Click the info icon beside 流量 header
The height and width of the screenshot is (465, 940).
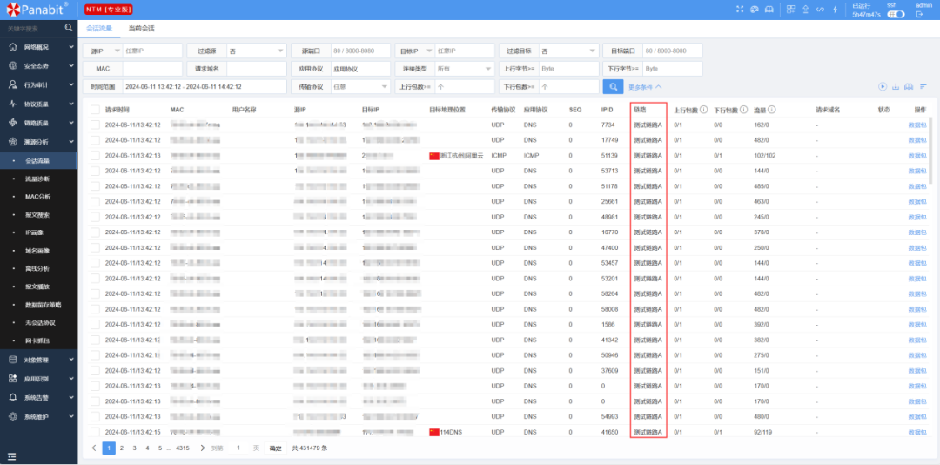[773, 110]
